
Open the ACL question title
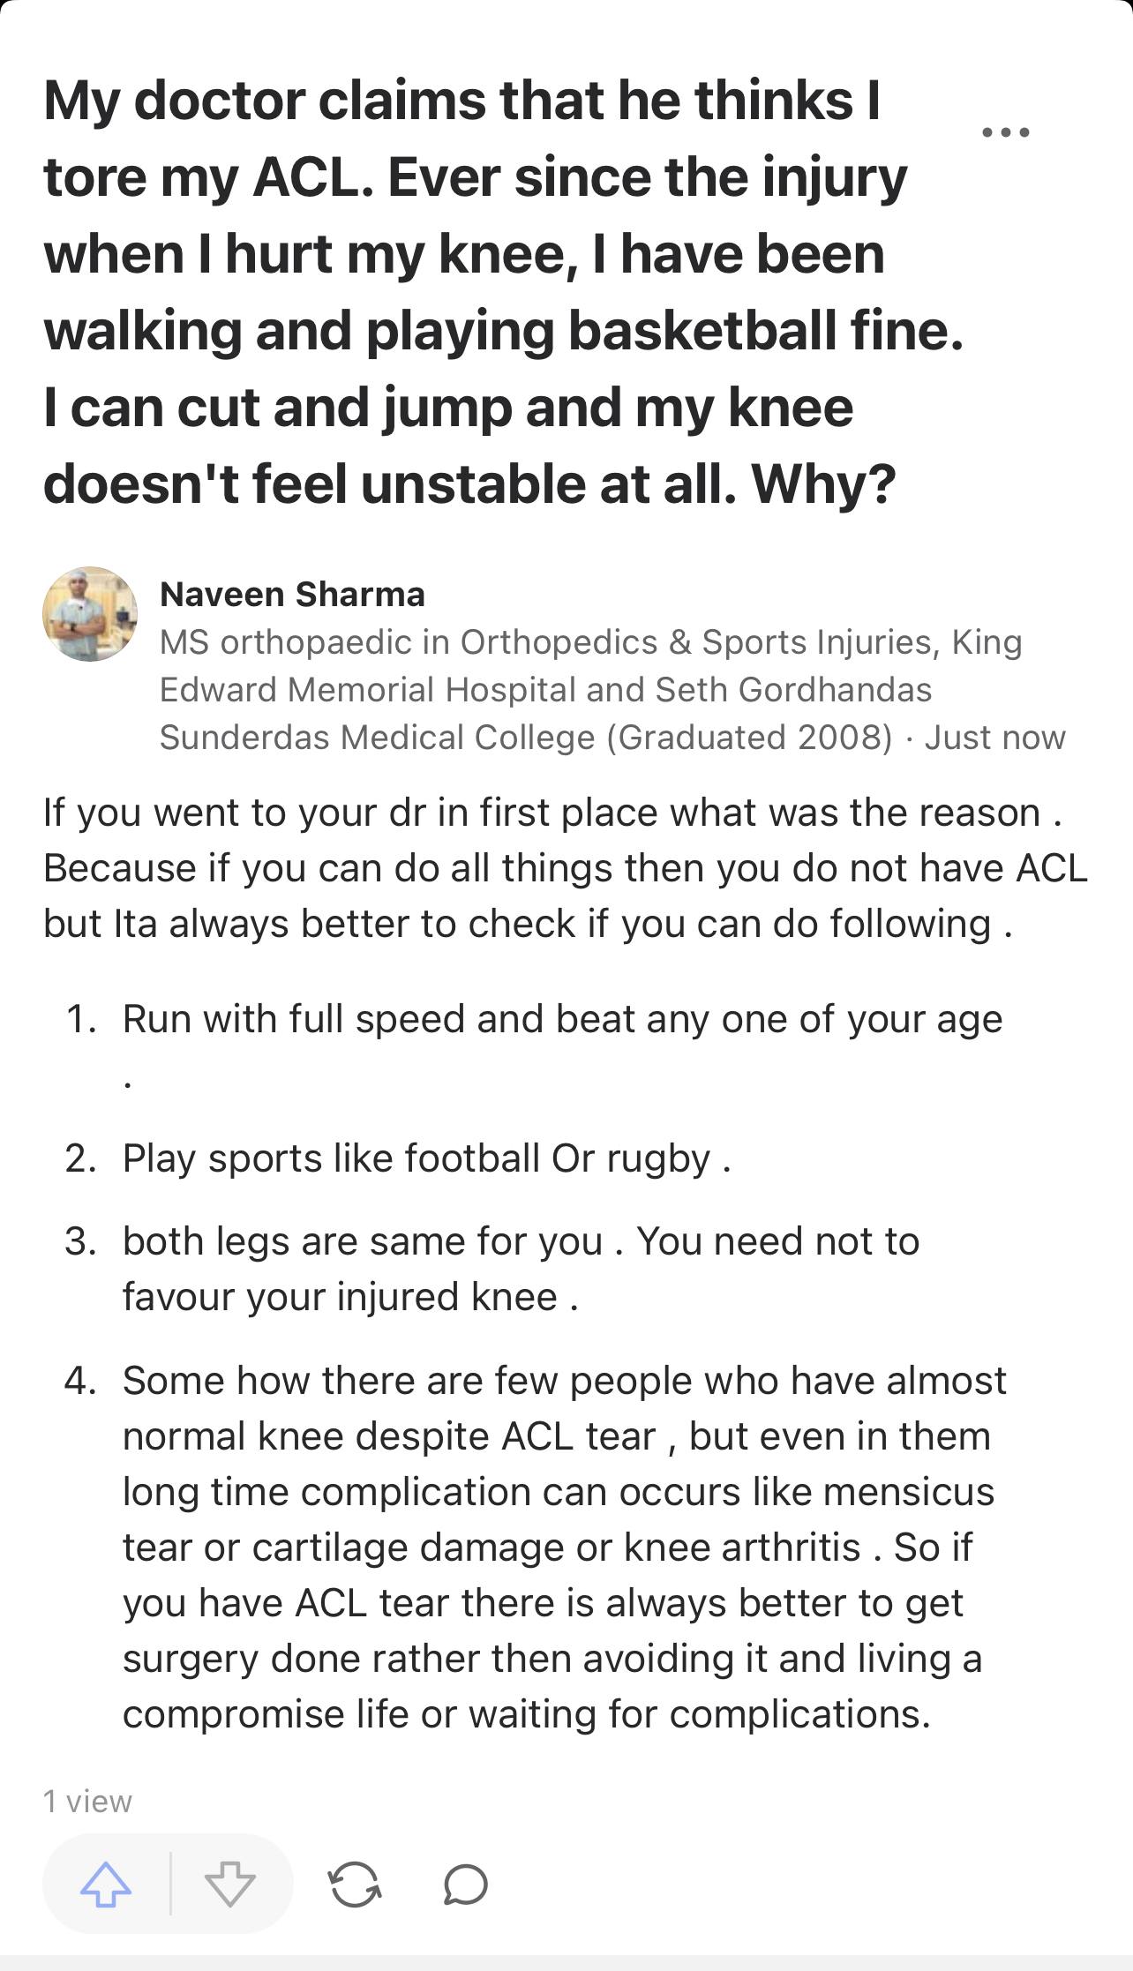pos(476,291)
